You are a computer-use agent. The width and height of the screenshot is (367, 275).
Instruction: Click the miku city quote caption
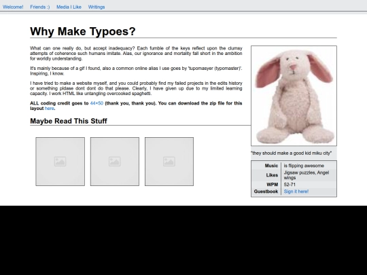tap(291, 153)
